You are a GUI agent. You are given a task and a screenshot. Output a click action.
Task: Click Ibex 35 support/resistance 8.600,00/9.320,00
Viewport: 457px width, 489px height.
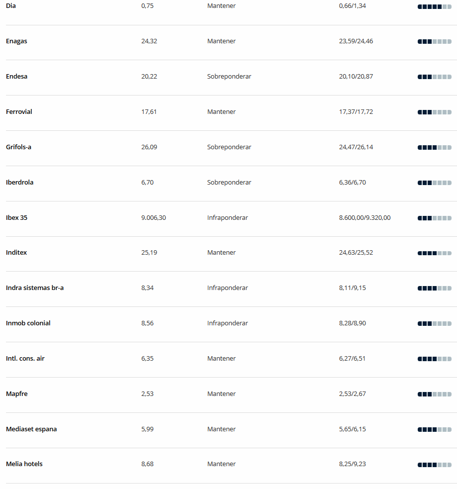365,218
